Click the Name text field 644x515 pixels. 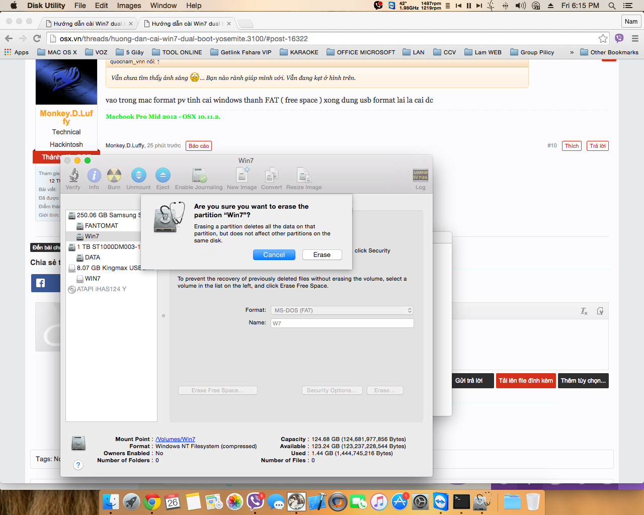coord(342,323)
